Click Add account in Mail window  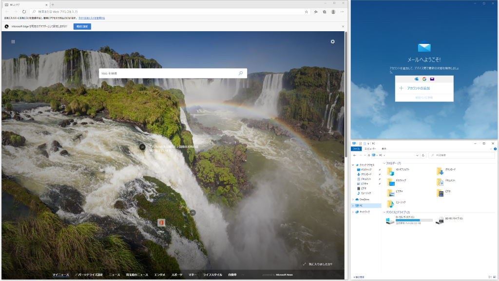424,88
